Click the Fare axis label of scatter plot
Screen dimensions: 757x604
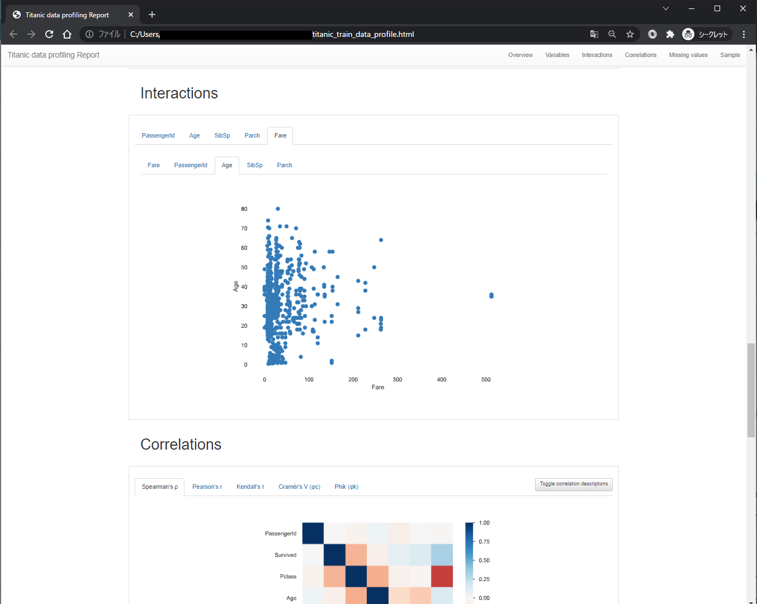coord(378,387)
